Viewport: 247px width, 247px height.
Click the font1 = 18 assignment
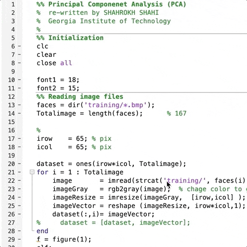tap(58, 80)
